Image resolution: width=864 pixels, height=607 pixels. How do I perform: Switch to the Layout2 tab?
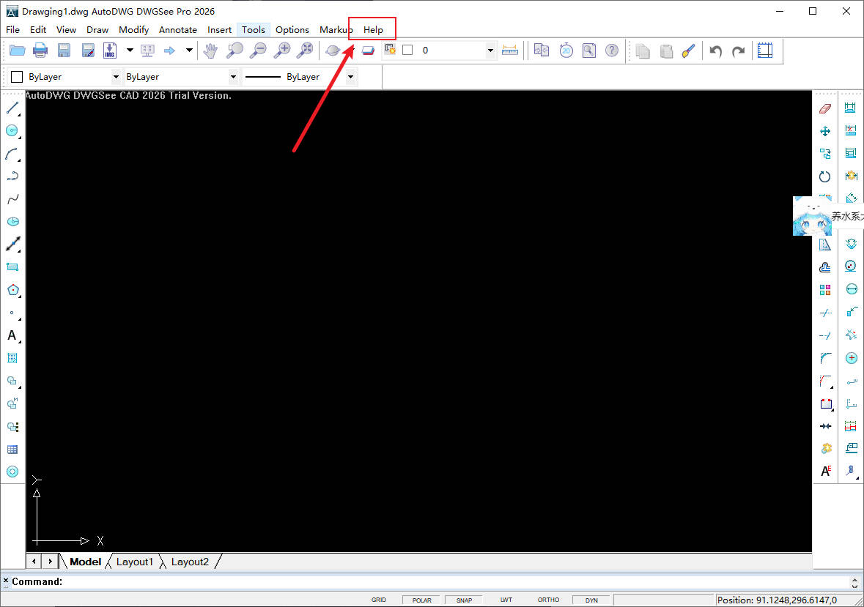tap(190, 562)
